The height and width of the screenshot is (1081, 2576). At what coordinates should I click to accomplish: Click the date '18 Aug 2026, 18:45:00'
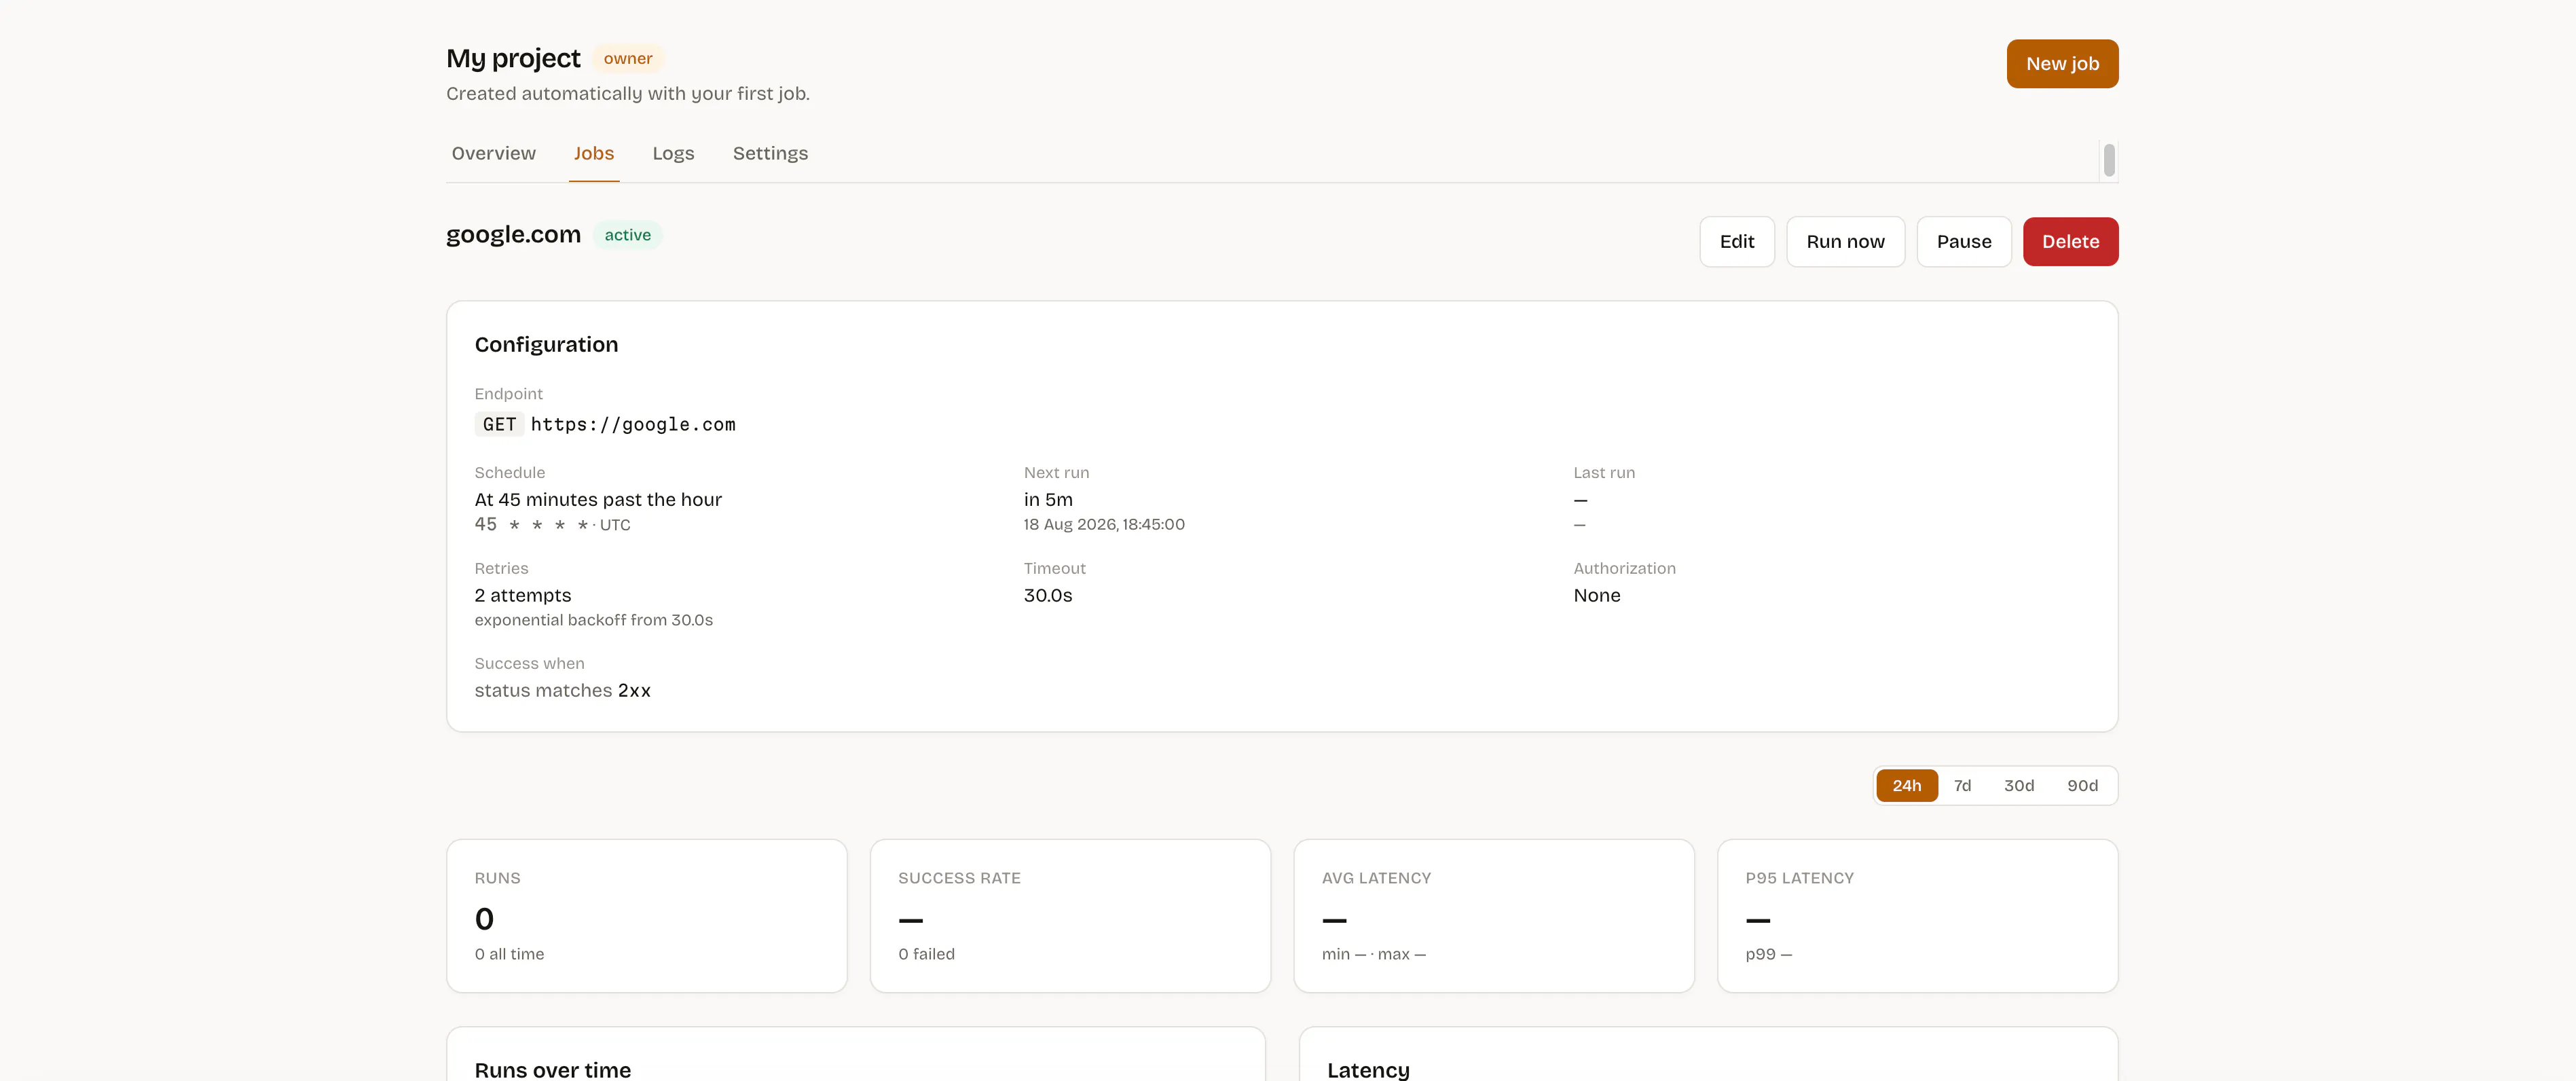1104,525
